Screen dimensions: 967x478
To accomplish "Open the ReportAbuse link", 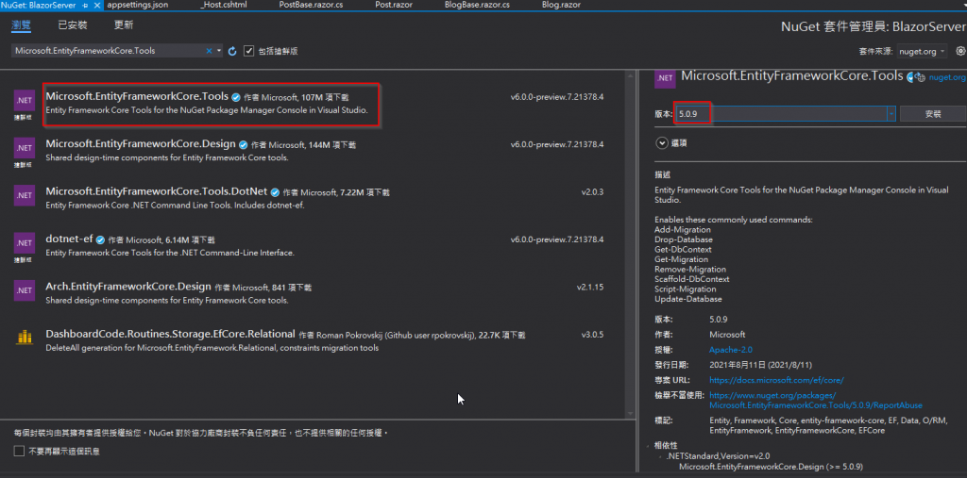I will pyautogui.click(x=816, y=401).
